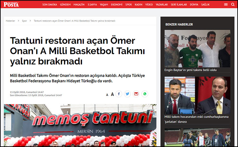Share article on Facebook
The height and width of the screenshot is (147, 238).
(x=119, y=94)
